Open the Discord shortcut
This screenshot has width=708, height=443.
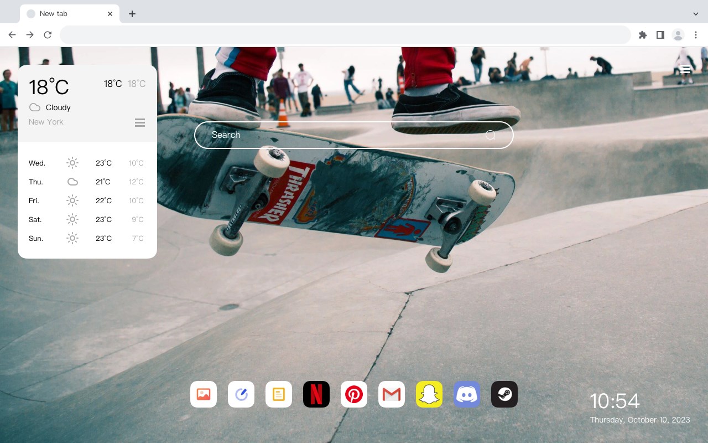coord(467,394)
